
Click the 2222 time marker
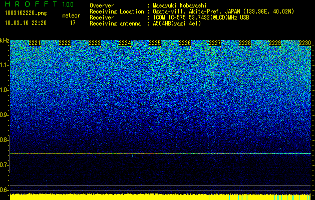click(65, 43)
